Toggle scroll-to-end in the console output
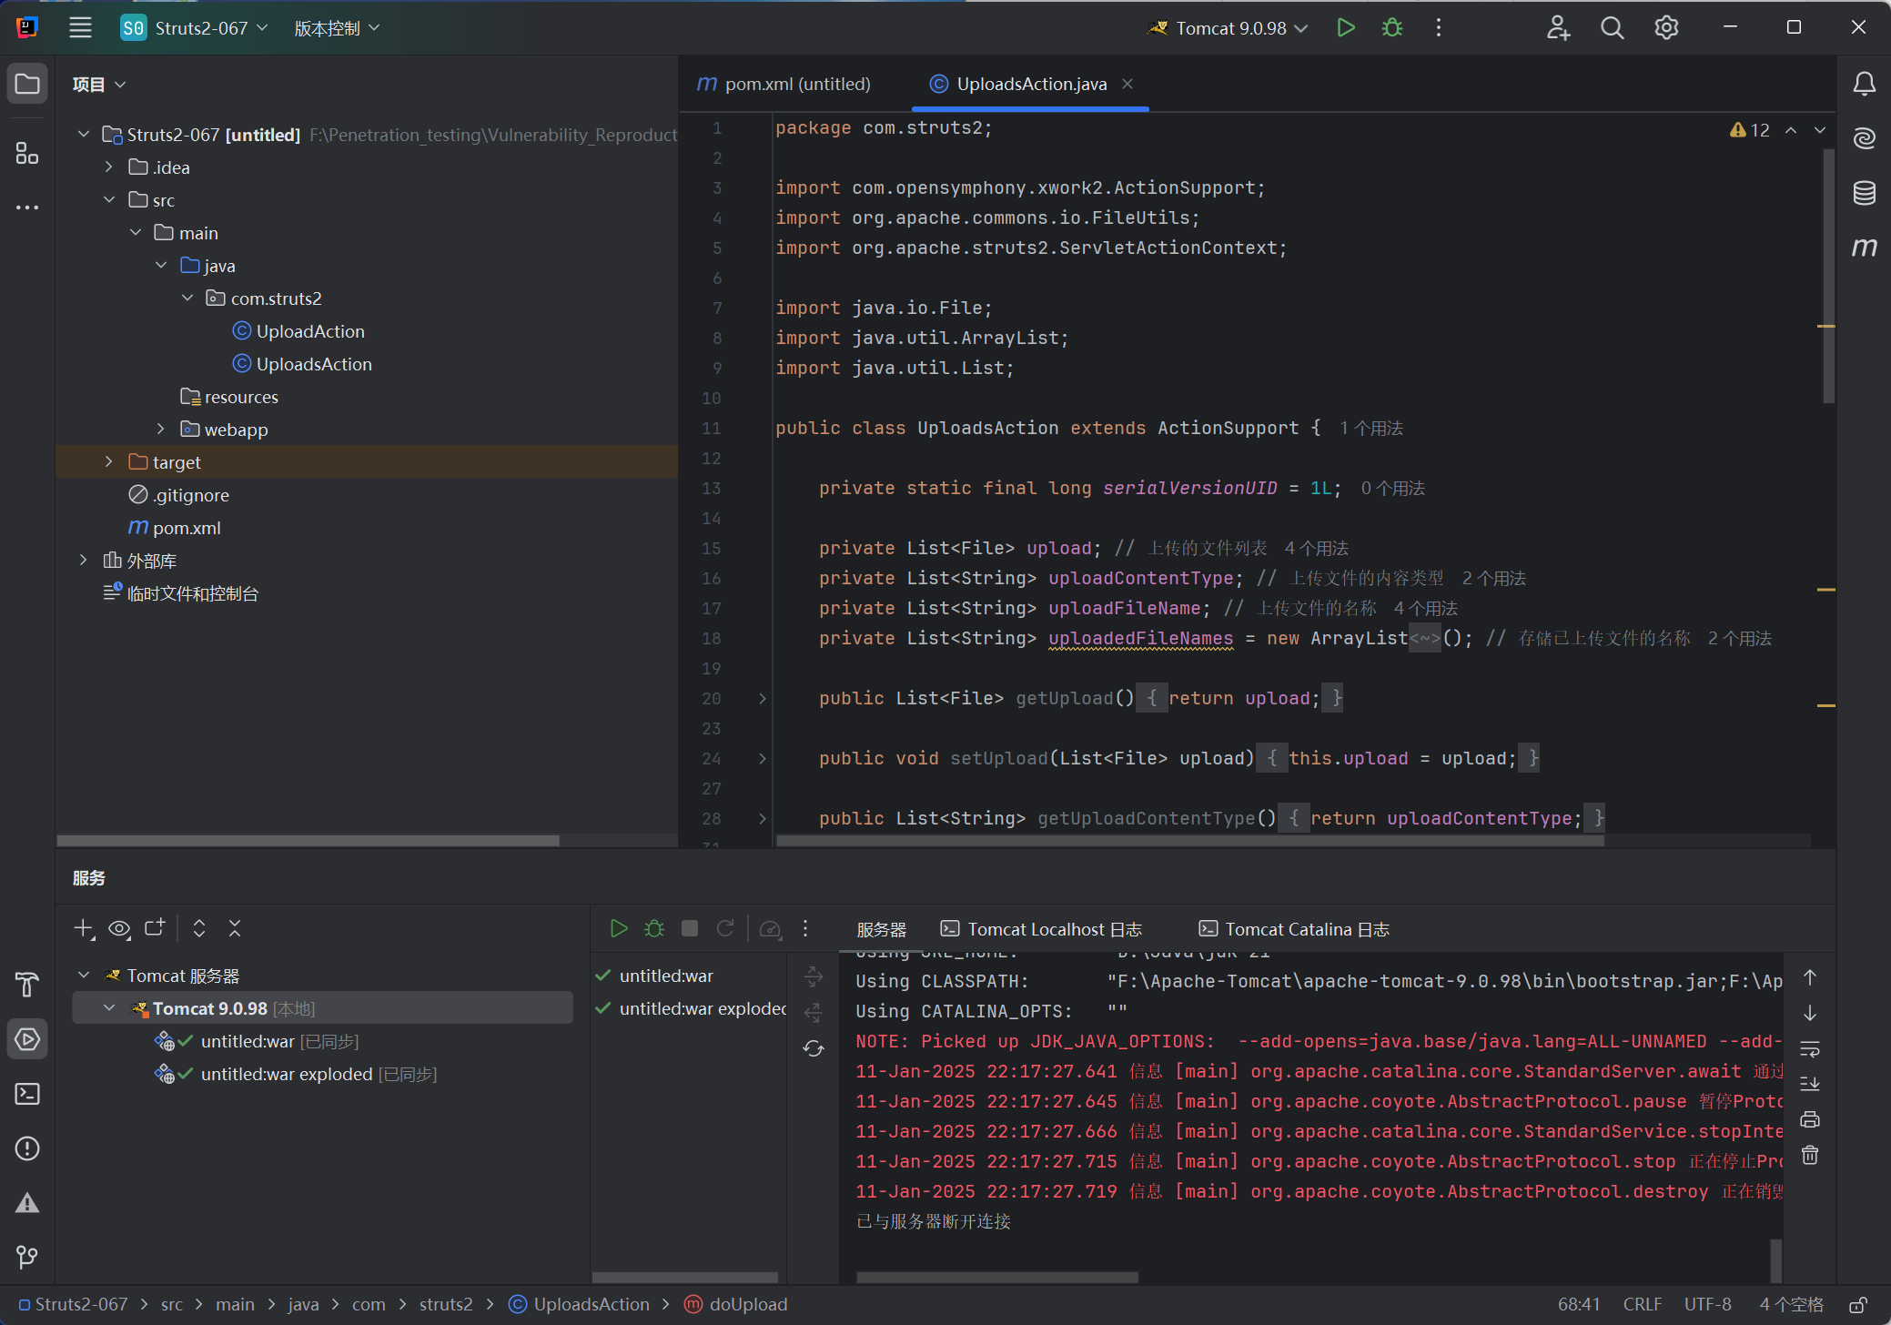Image resolution: width=1891 pixels, height=1325 pixels. 1810,1084
